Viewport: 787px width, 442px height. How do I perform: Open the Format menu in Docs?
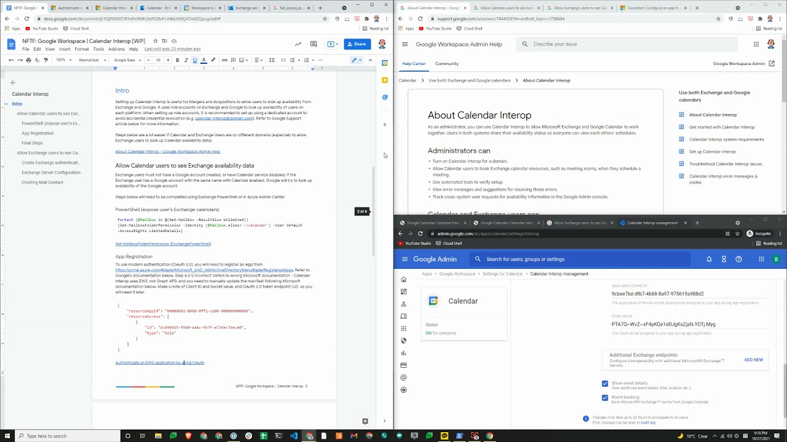82,49
